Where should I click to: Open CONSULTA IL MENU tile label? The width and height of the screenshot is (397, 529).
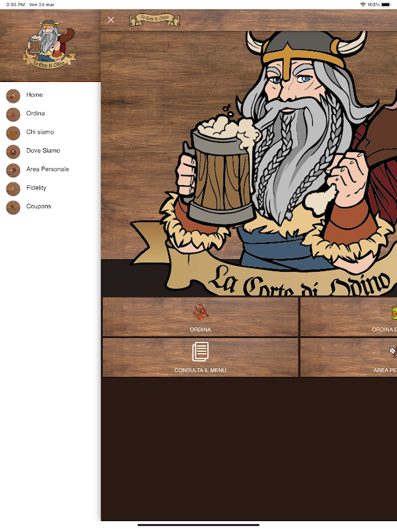click(200, 370)
